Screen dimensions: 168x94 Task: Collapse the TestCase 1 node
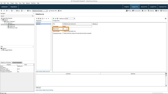(x=5, y=23)
